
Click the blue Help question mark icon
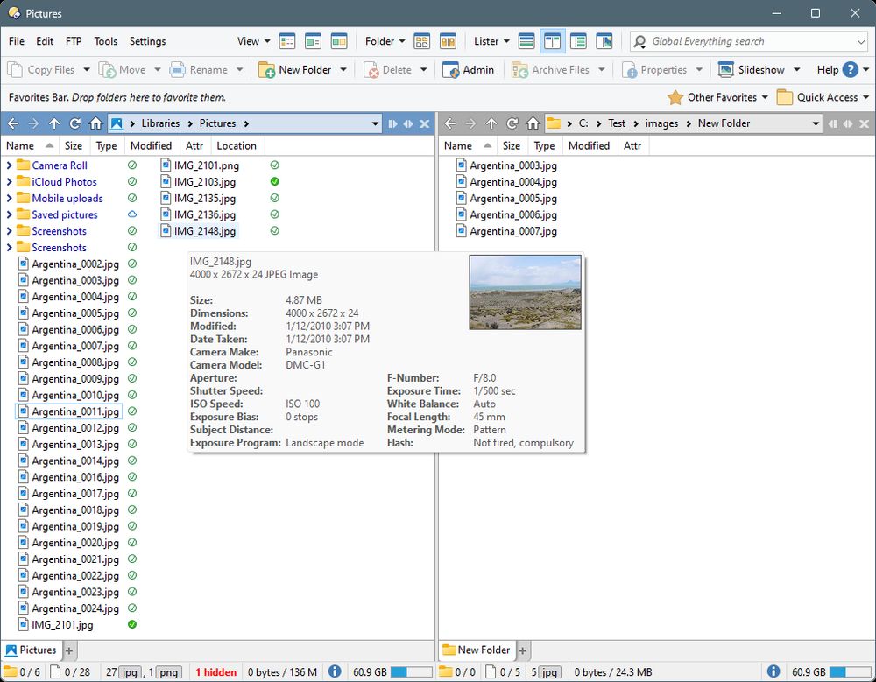point(851,70)
